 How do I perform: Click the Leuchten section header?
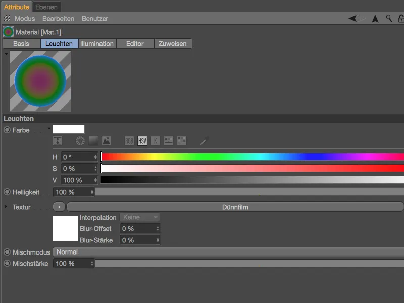[x=203, y=118]
